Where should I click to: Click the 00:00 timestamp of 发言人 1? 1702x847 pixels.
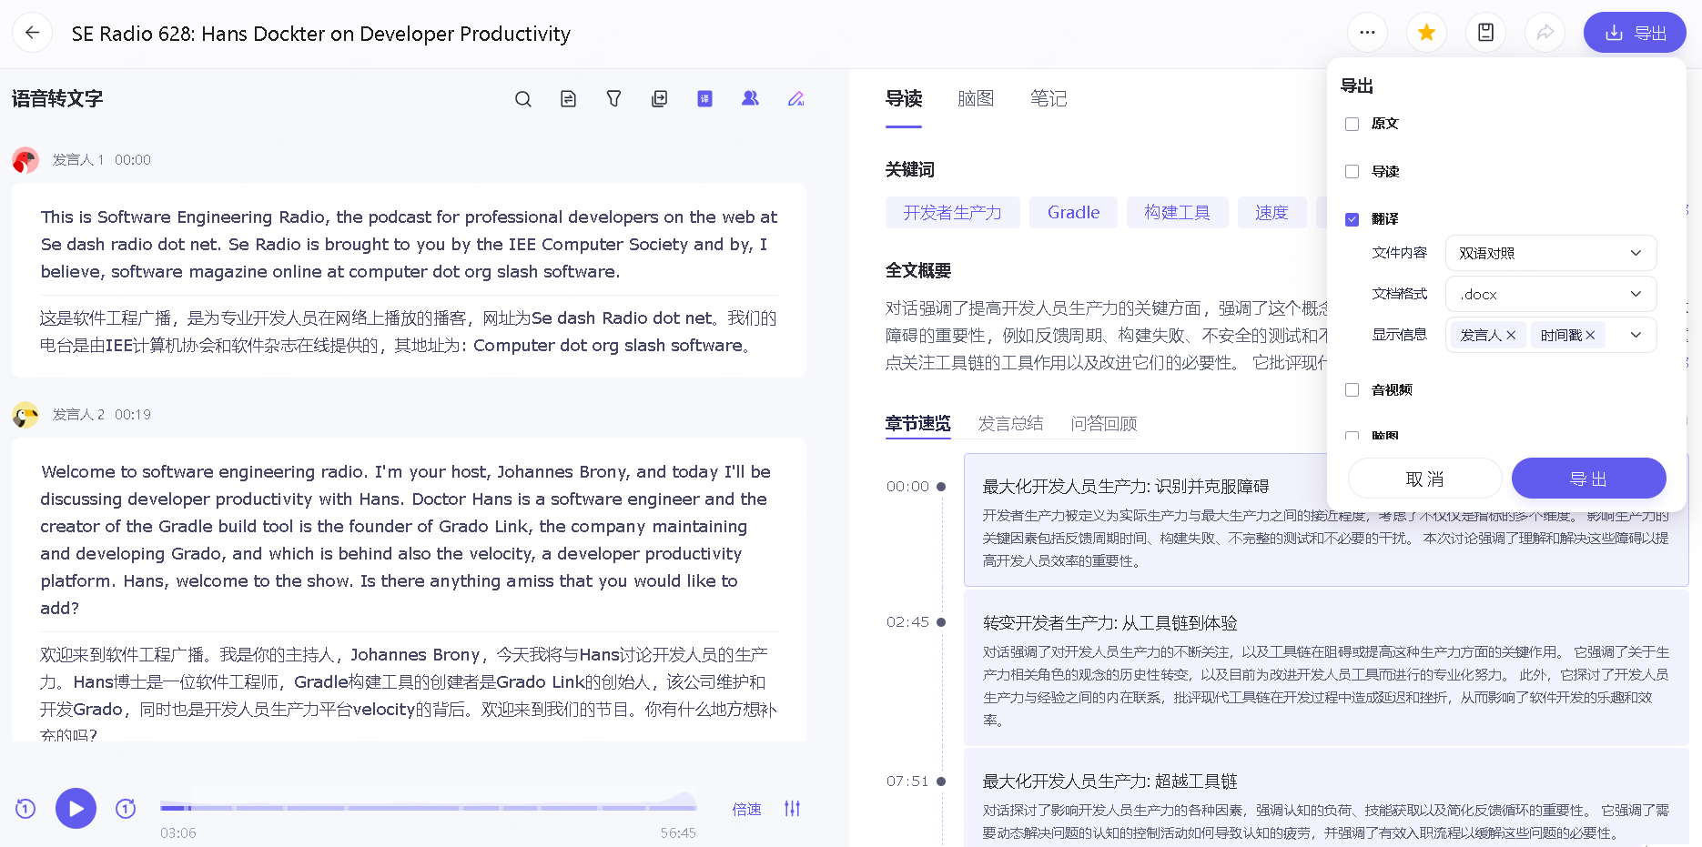point(133,160)
